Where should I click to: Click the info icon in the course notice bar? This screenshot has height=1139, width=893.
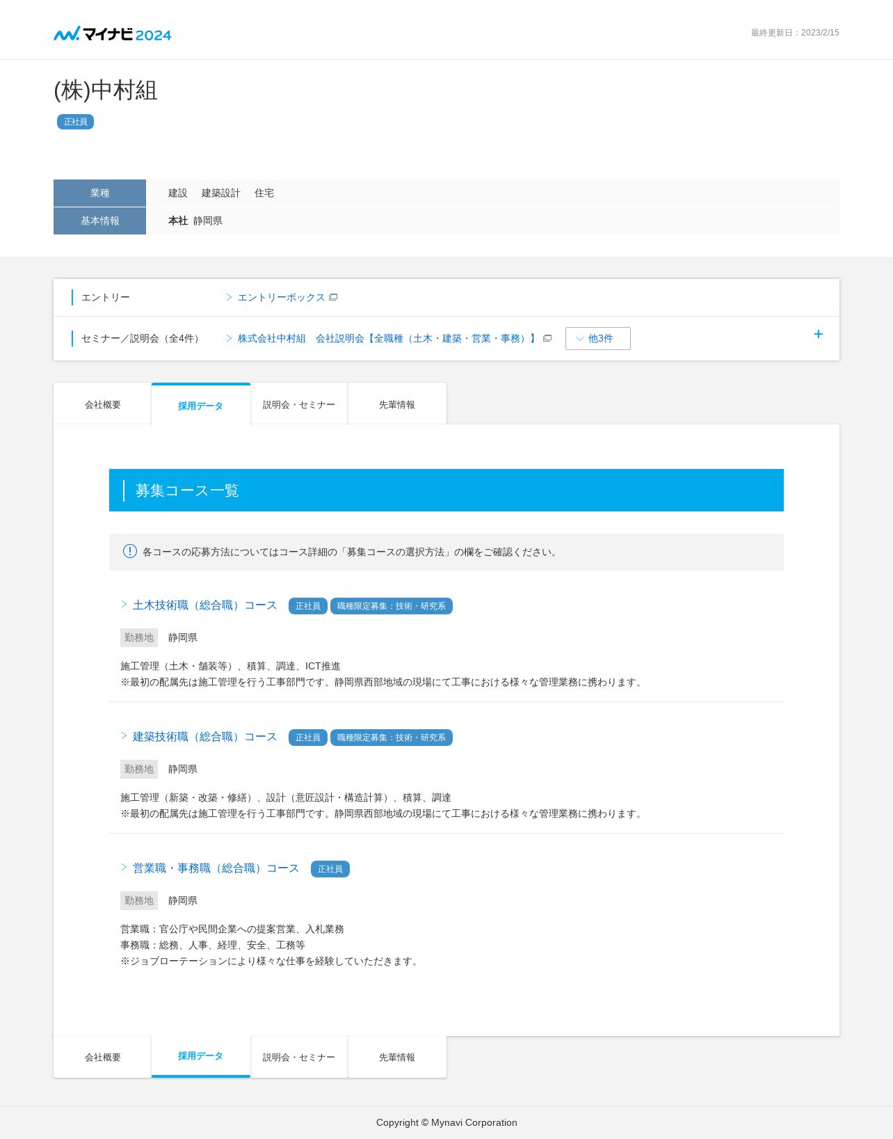point(130,551)
